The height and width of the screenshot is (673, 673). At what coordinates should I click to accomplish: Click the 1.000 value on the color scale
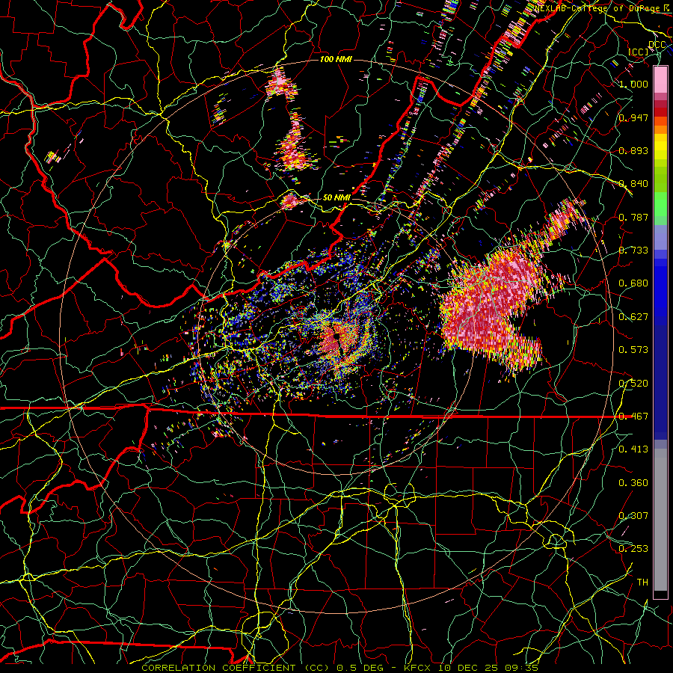tap(633, 84)
